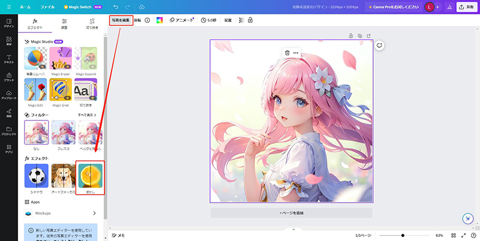Select the Magic Edit thumbnail
480x241 pixels.
point(35,89)
